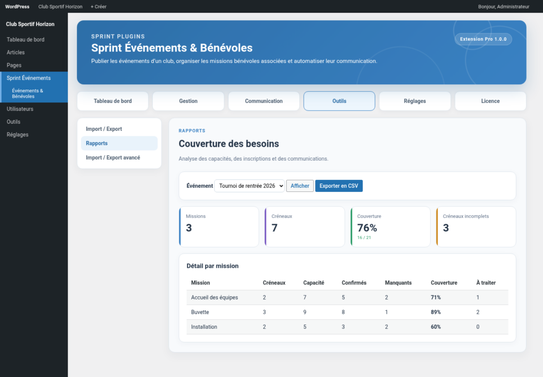Screen dimensions: 543x377
Task: Click the Extension Pro 1.0.0 badge
Action: pos(483,39)
